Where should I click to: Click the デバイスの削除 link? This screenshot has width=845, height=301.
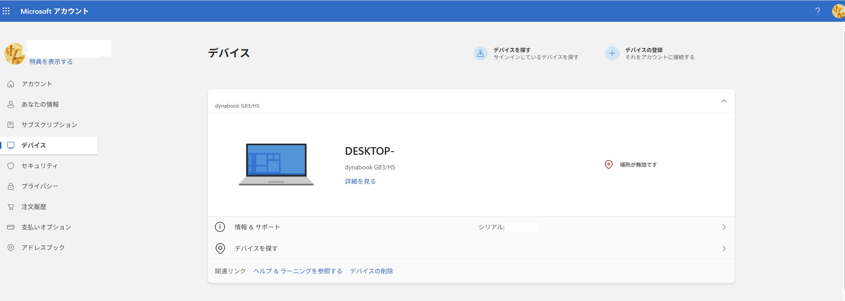[x=372, y=271]
